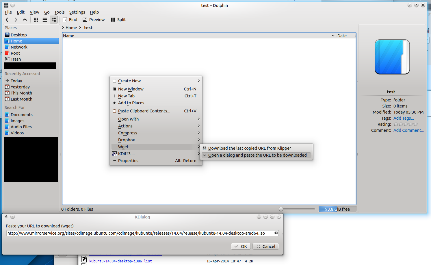Search for Videos

point(31,133)
